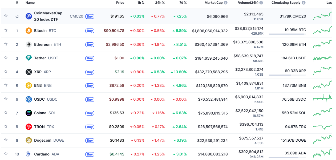Click the Market Cap info icon
336x160 pixels.
pyautogui.click(x=226, y=3)
